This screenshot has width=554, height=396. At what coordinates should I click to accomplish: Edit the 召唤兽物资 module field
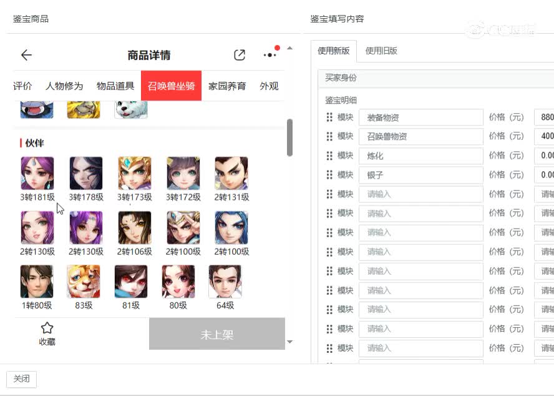[x=420, y=137]
